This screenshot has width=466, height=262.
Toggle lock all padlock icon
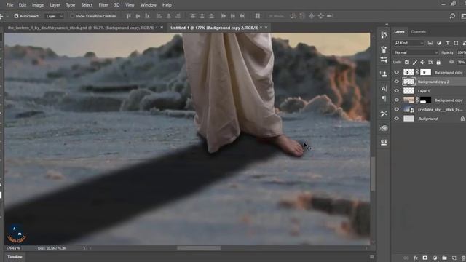(438, 63)
